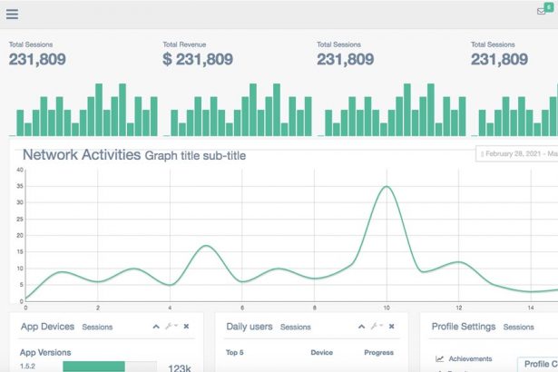Click the Network Activities heading
The width and height of the screenshot is (558, 372).
(x=81, y=155)
